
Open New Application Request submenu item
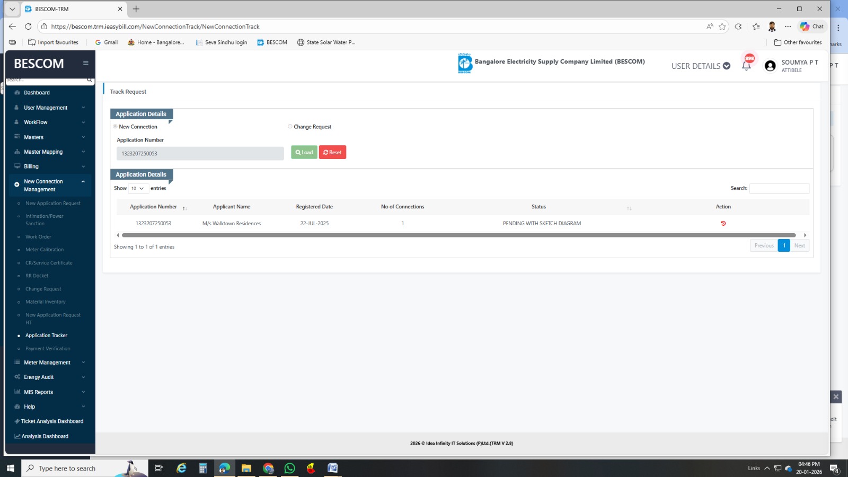[53, 204]
